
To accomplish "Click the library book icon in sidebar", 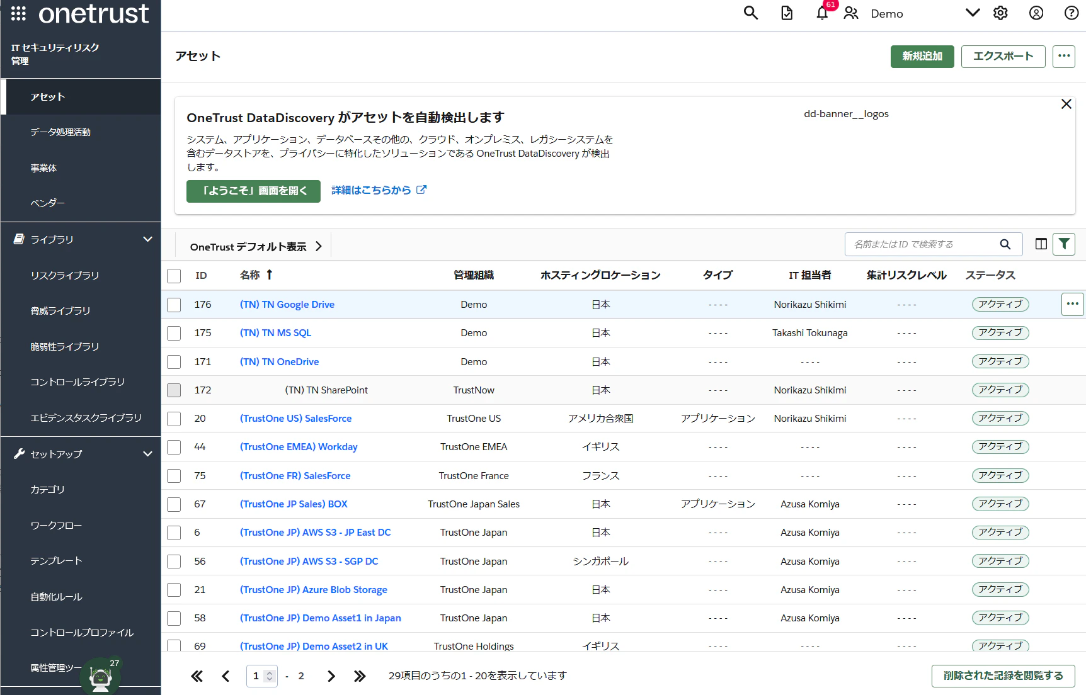I will coord(19,239).
